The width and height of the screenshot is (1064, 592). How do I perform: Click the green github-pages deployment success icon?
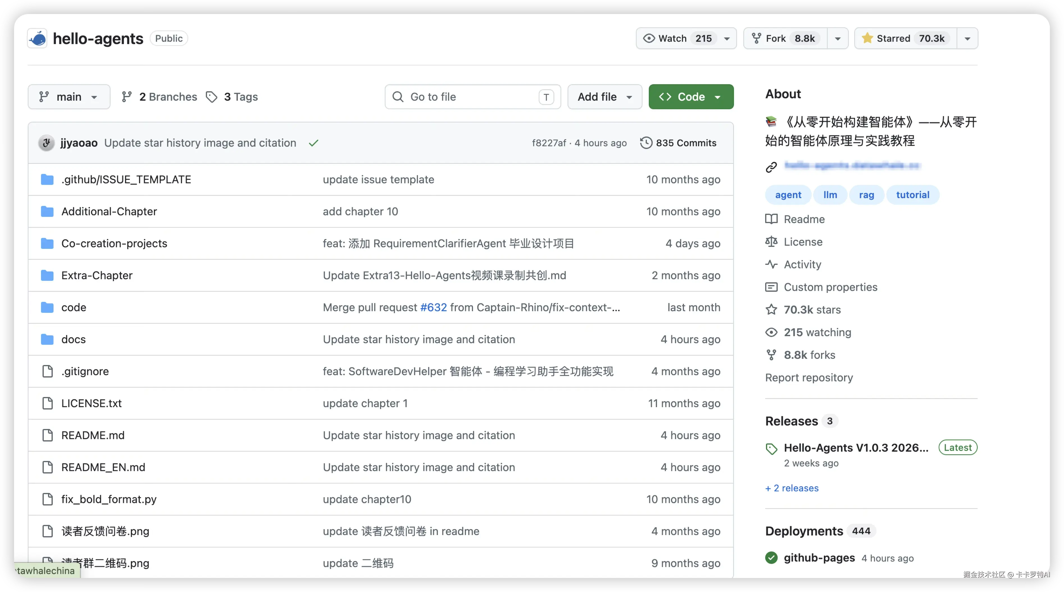coord(771,558)
